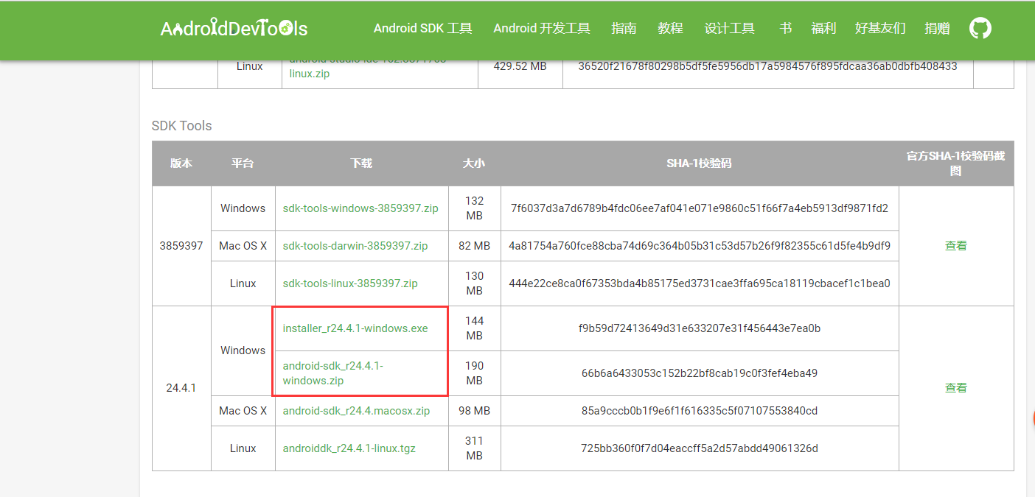Viewport: 1035px width, 497px height.
Task: Select SHA-1 starting with 725bb360f0f7
Action: point(700,448)
